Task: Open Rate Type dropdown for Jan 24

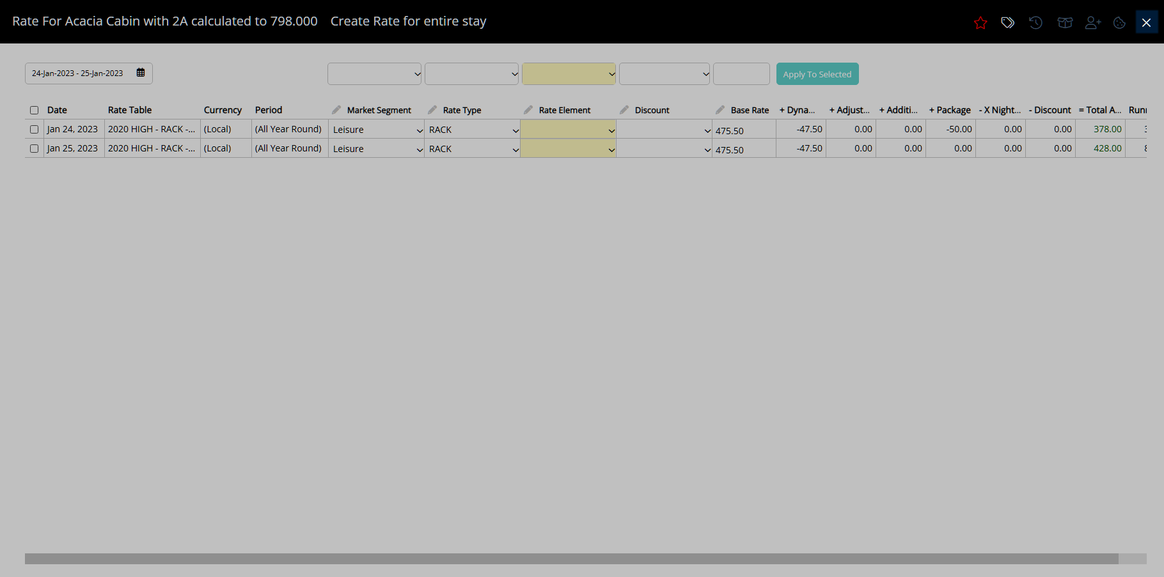Action: coord(473,130)
